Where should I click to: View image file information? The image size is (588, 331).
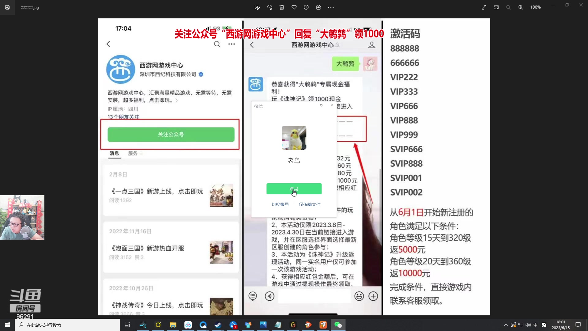[x=306, y=7]
